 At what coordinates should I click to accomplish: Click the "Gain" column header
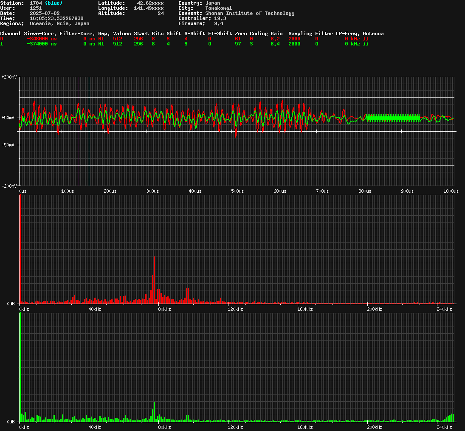(277, 34)
